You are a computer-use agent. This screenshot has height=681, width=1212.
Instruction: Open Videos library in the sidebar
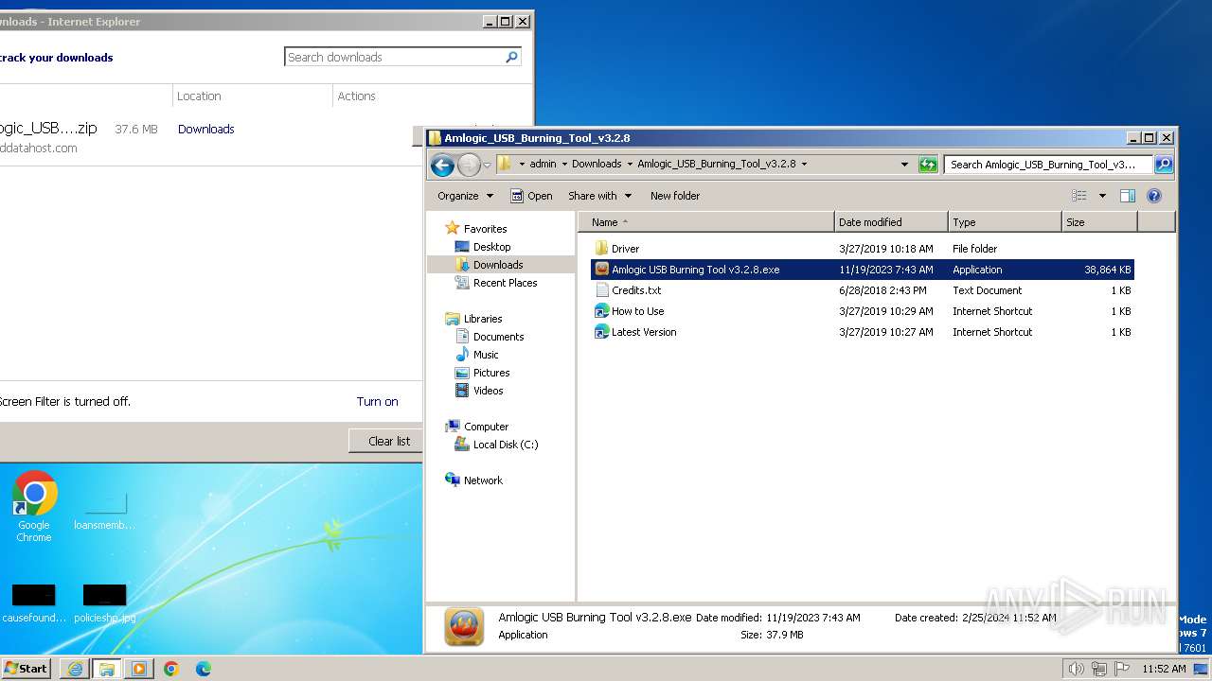pyautogui.click(x=488, y=391)
